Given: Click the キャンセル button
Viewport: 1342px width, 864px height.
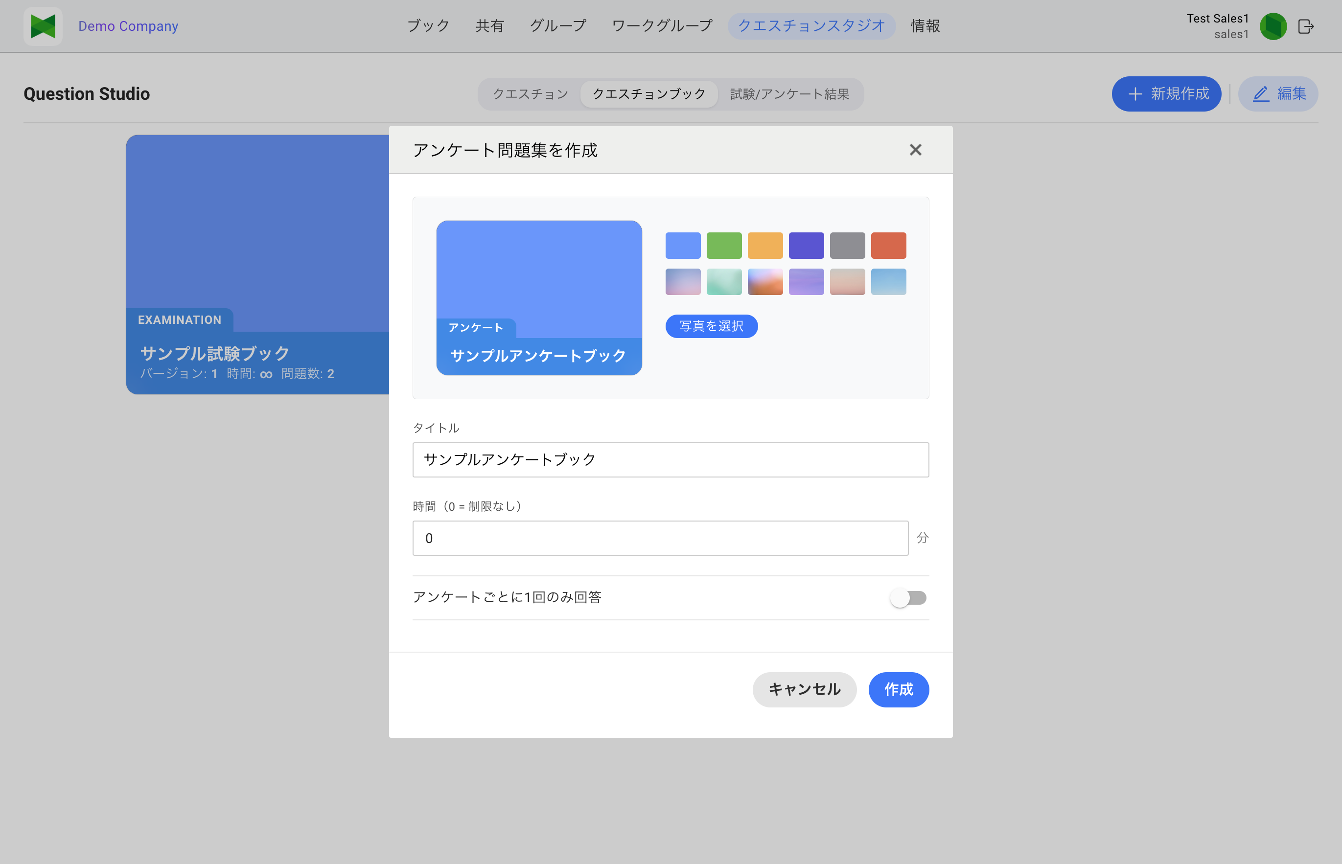Looking at the screenshot, I should [804, 689].
